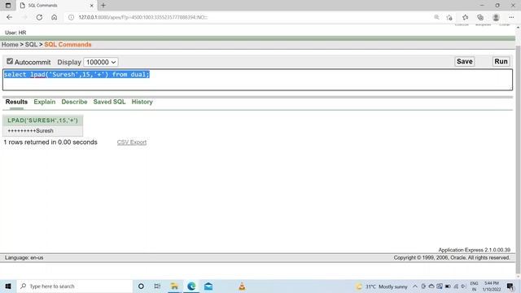Switch to the Results tab

pyautogui.click(x=16, y=102)
